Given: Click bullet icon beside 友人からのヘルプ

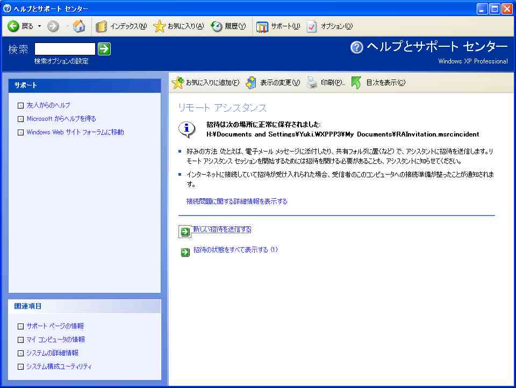Looking at the screenshot, I should [x=21, y=106].
